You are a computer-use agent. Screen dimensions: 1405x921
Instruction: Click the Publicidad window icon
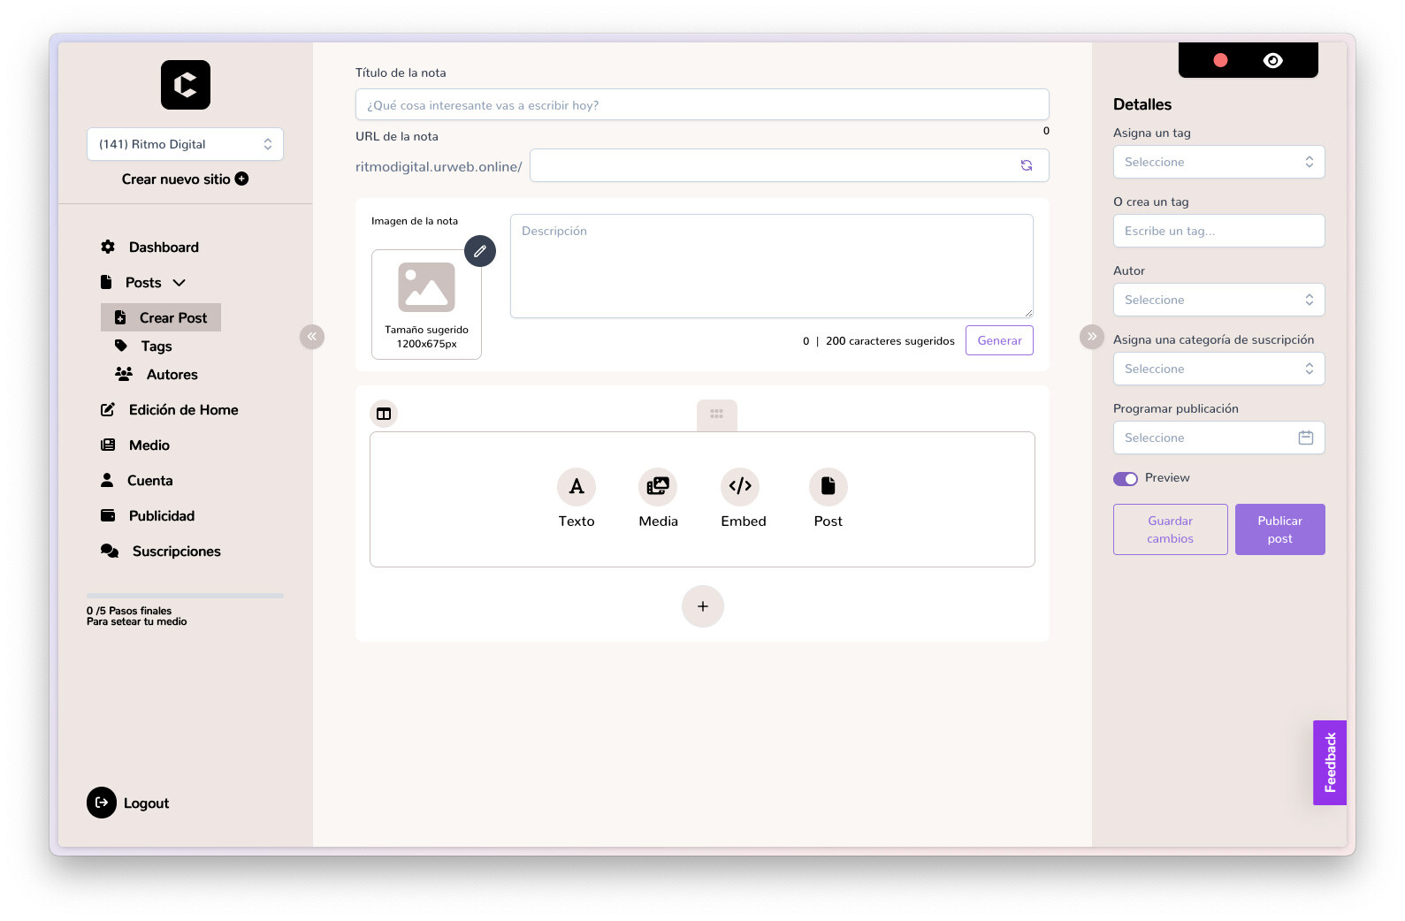click(x=108, y=515)
